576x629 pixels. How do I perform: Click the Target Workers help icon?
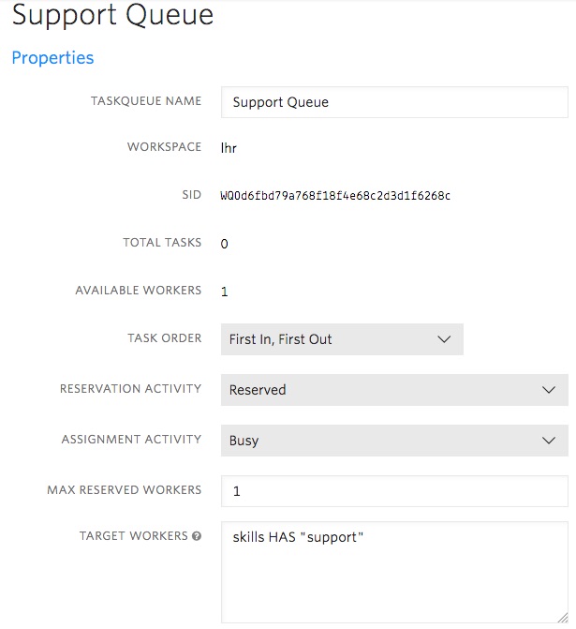coord(197,536)
